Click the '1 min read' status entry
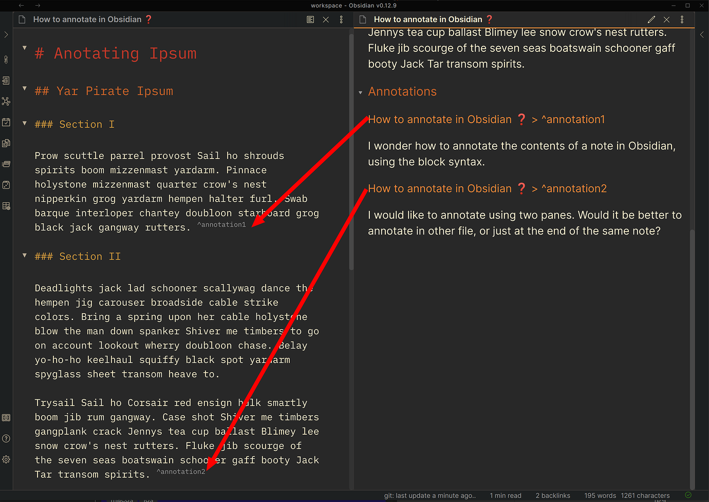This screenshot has height=502, width=709. point(506,495)
